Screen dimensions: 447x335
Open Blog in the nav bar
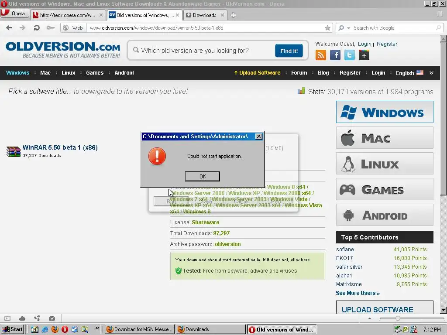(323, 73)
